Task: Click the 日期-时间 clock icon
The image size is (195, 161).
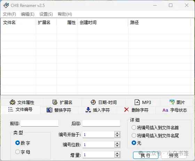Action: click(93, 102)
